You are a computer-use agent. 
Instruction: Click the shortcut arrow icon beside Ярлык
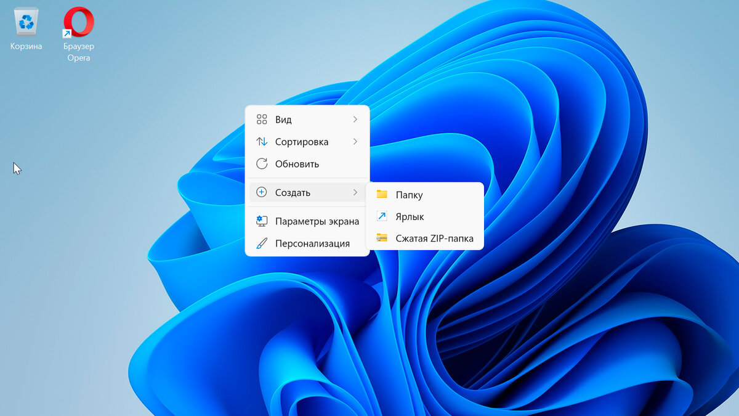click(x=382, y=216)
